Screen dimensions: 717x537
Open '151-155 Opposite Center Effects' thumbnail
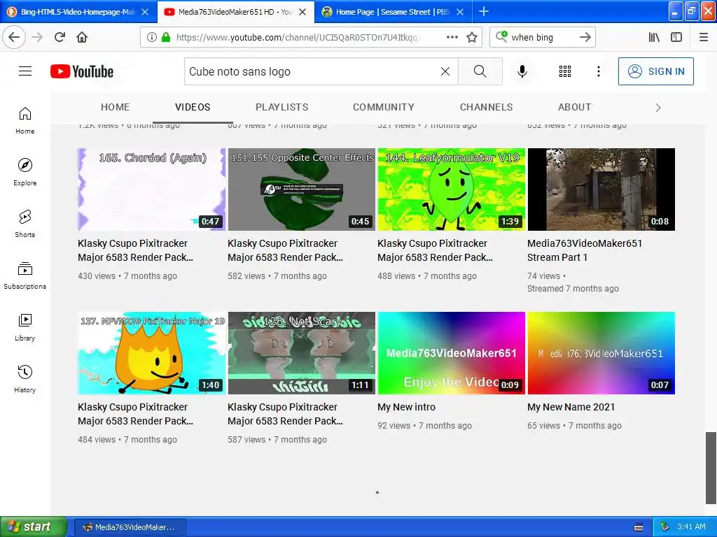coord(301,189)
